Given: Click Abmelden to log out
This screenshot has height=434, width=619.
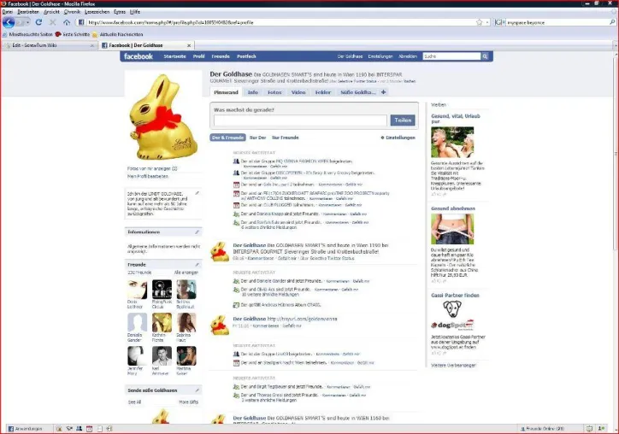Looking at the screenshot, I should coord(408,56).
